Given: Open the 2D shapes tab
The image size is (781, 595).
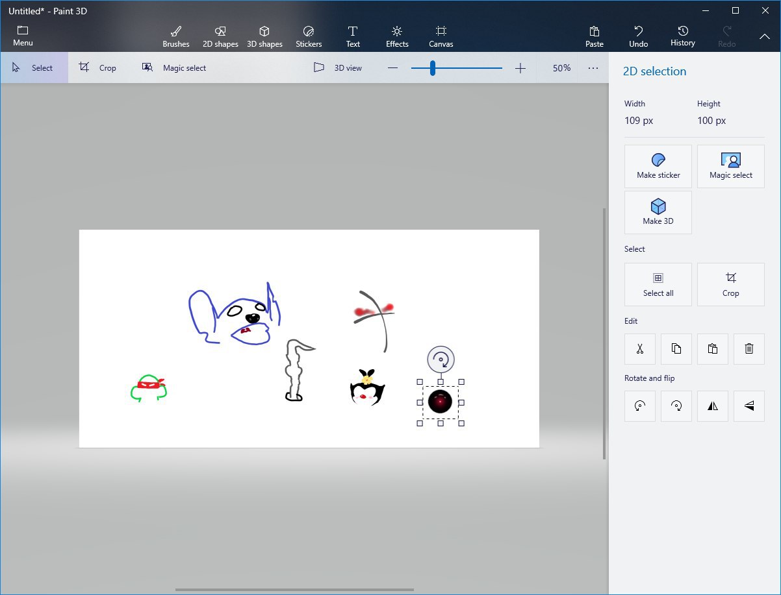Looking at the screenshot, I should point(220,37).
